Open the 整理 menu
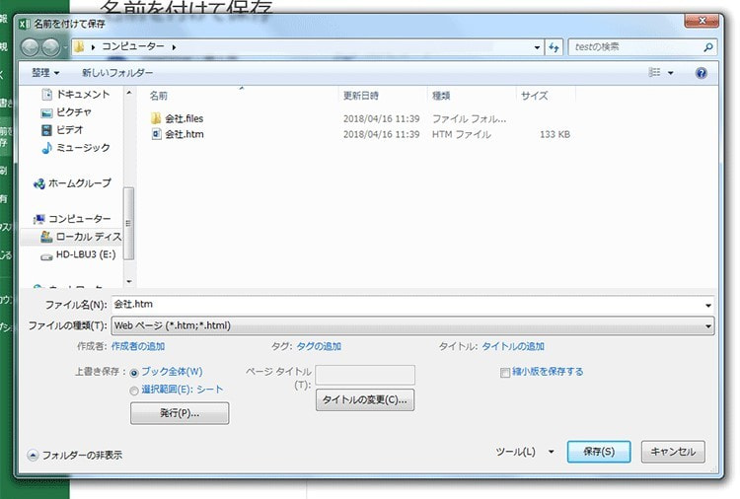The image size is (740, 499). tap(45, 73)
